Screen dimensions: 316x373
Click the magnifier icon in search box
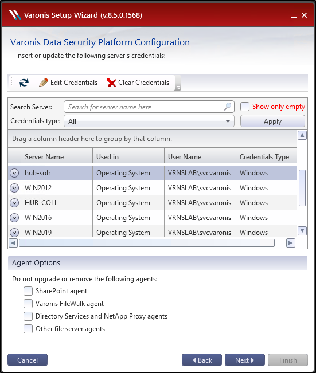tap(228, 107)
